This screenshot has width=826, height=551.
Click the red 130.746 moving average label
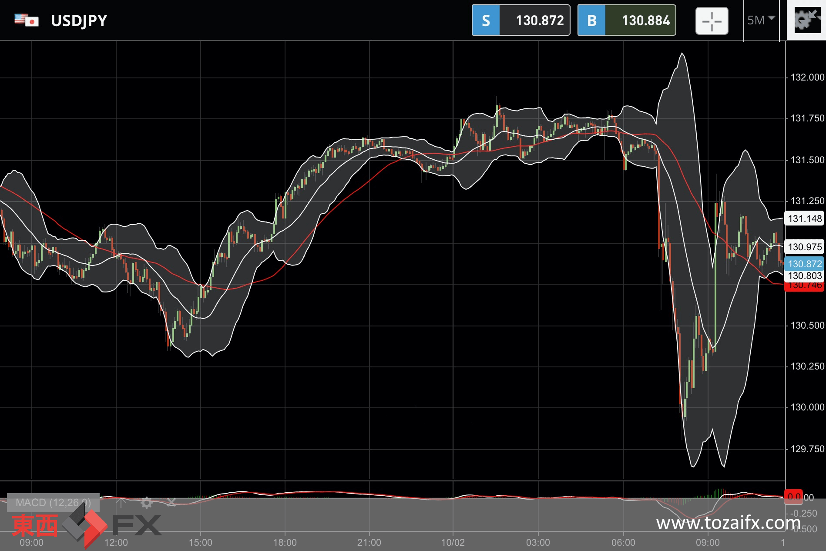pyautogui.click(x=805, y=287)
